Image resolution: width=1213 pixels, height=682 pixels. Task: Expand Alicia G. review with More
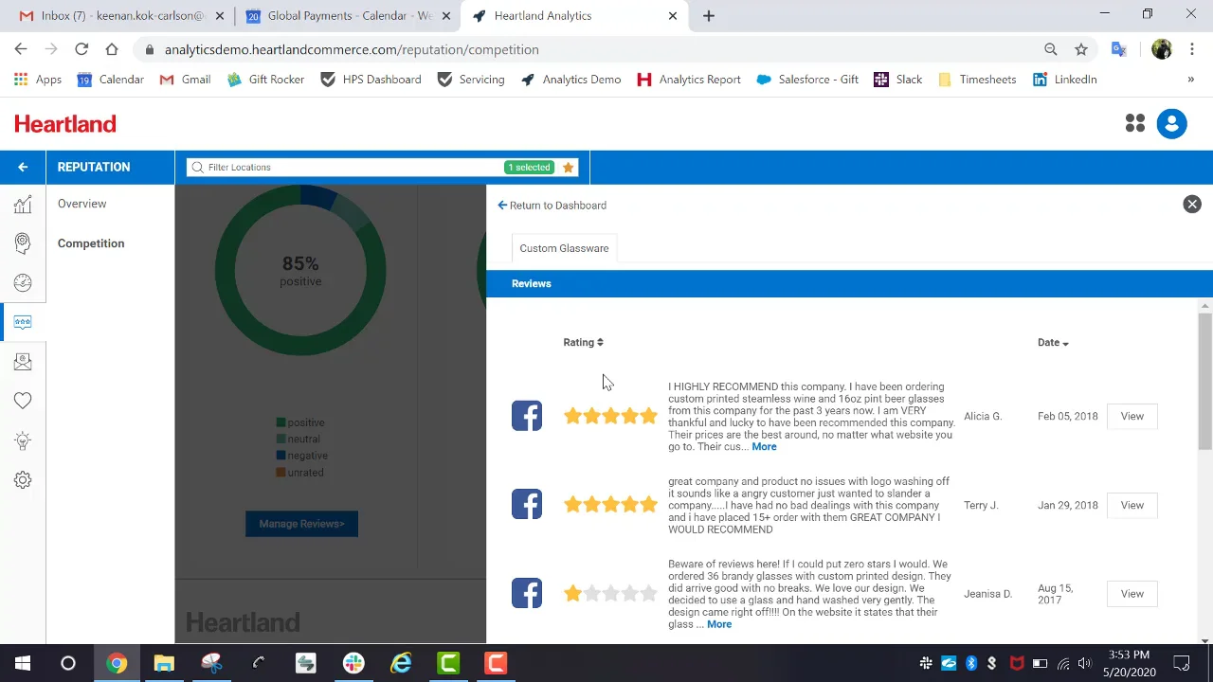pyautogui.click(x=764, y=446)
